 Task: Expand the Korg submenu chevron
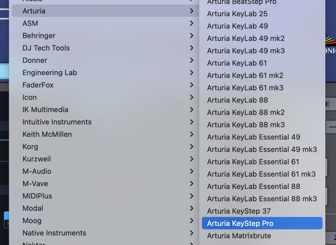click(192, 147)
